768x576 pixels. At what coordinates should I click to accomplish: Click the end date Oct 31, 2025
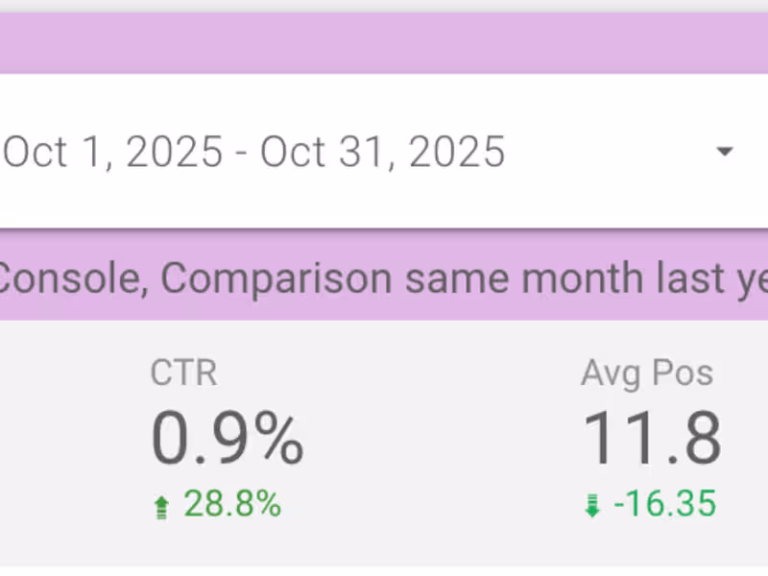[x=383, y=152]
